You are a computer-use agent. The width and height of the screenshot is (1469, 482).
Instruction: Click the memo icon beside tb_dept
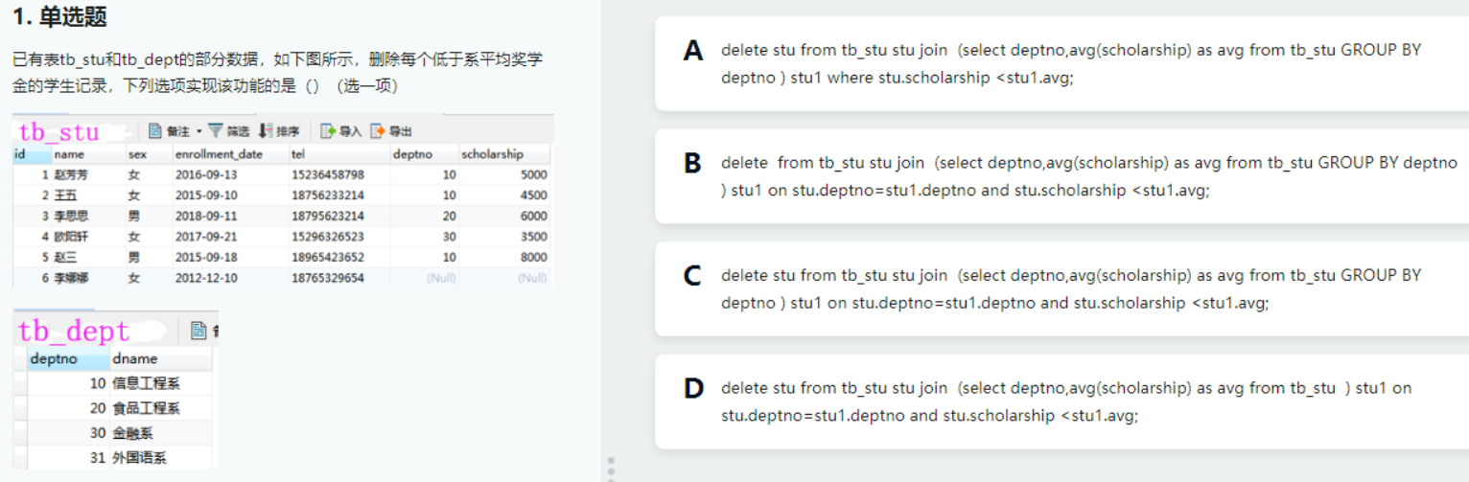[x=198, y=331]
